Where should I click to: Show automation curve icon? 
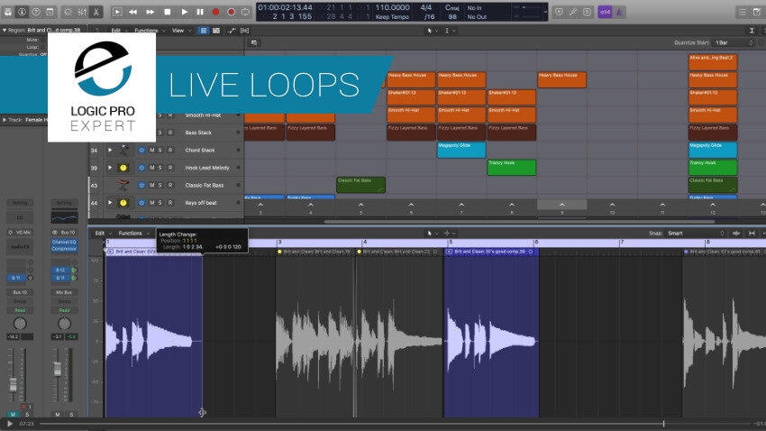tap(232, 31)
